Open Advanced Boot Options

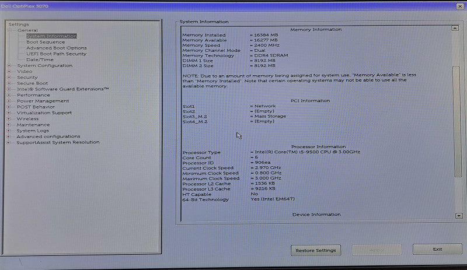[57, 48]
